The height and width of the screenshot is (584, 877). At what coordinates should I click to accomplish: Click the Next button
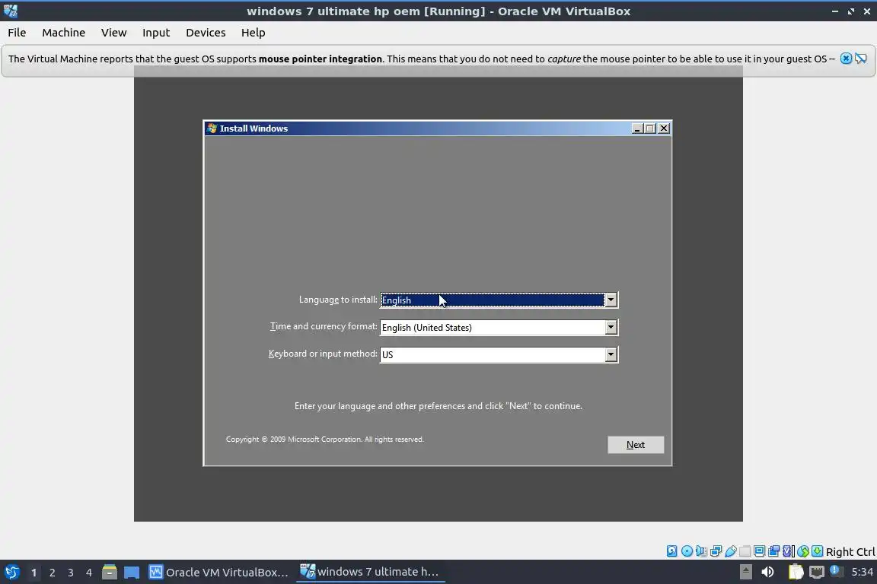(636, 445)
